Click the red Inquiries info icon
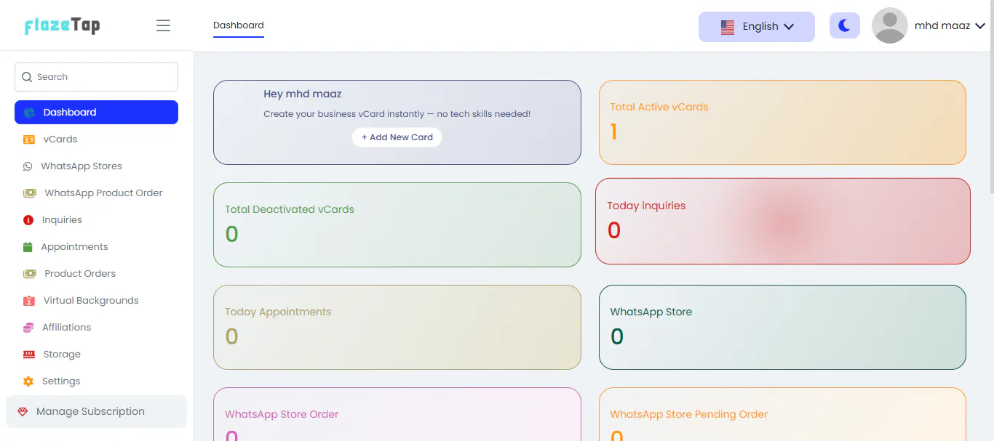 coord(28,220)
